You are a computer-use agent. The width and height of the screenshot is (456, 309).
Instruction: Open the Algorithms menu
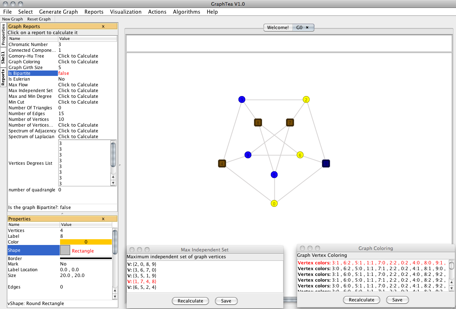click(x=186, y=12)
